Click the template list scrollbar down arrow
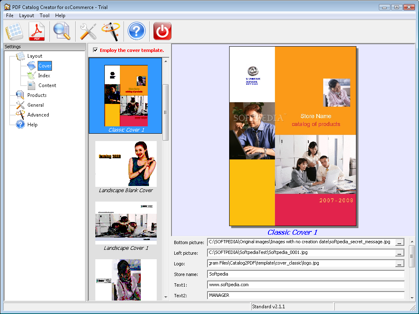 [166, 297]
